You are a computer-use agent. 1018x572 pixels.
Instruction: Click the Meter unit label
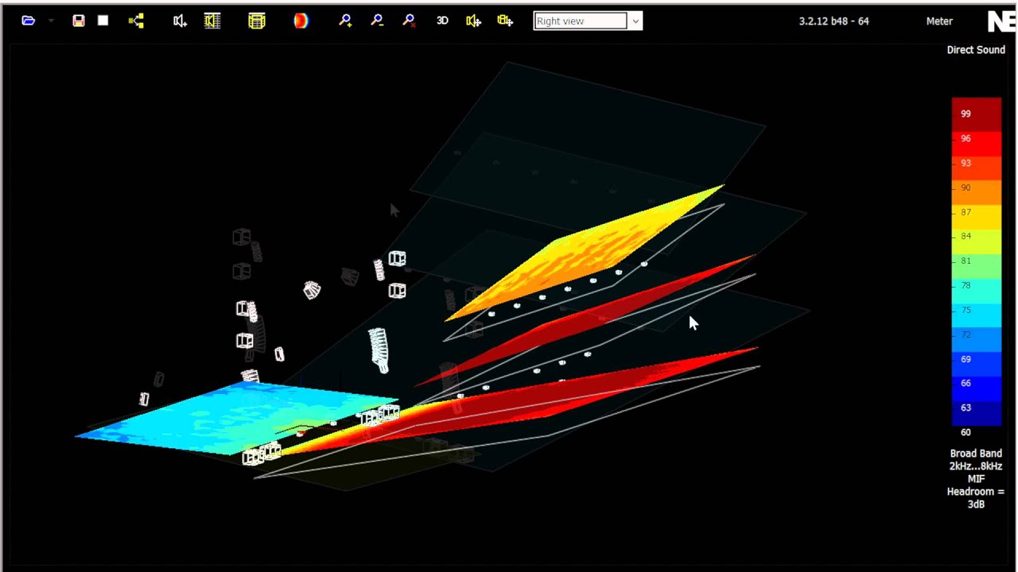(x=939, y=21)
